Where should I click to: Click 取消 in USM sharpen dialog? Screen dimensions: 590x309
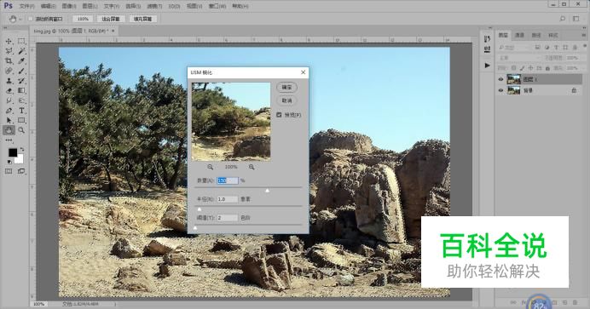pyautogui.click(x=287, y=100)
